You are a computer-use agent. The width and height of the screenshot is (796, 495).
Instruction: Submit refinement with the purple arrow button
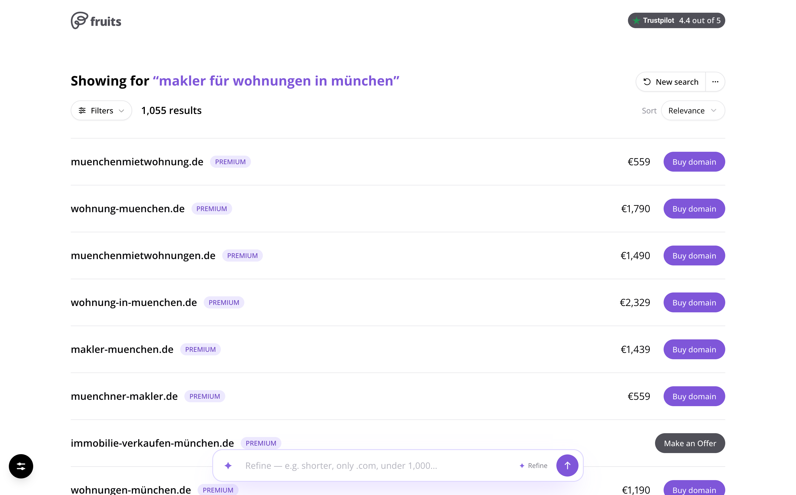[x=567, y=465]
